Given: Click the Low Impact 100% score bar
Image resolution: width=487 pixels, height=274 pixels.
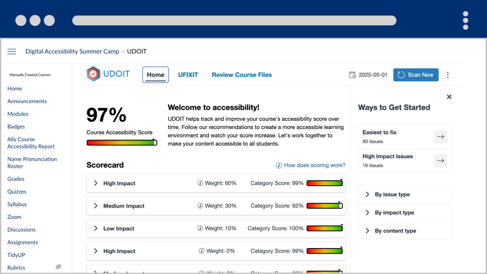Looking at the screenshot, I should [x=325, y=228].
